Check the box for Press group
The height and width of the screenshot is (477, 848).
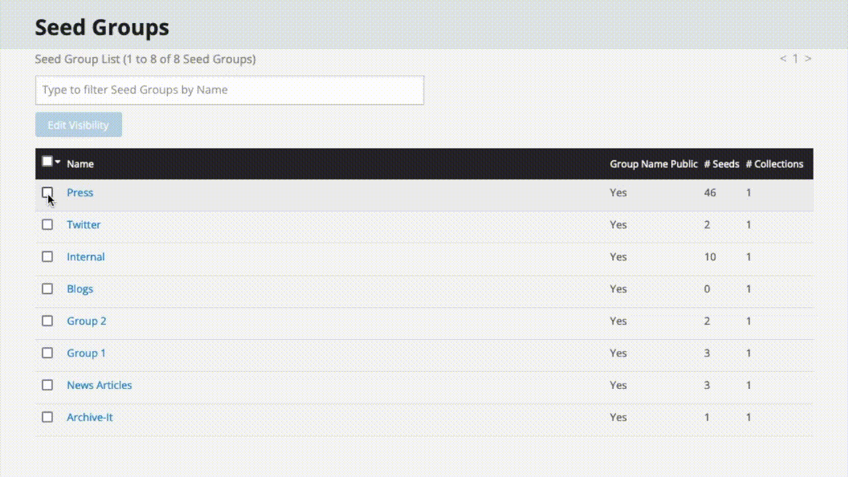pyautogui.click(x=47, y=193)
